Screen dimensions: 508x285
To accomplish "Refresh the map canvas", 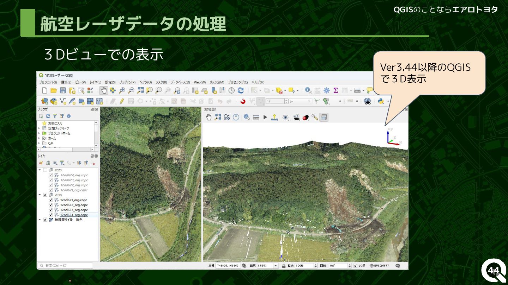I will click(x=241, y=90).
